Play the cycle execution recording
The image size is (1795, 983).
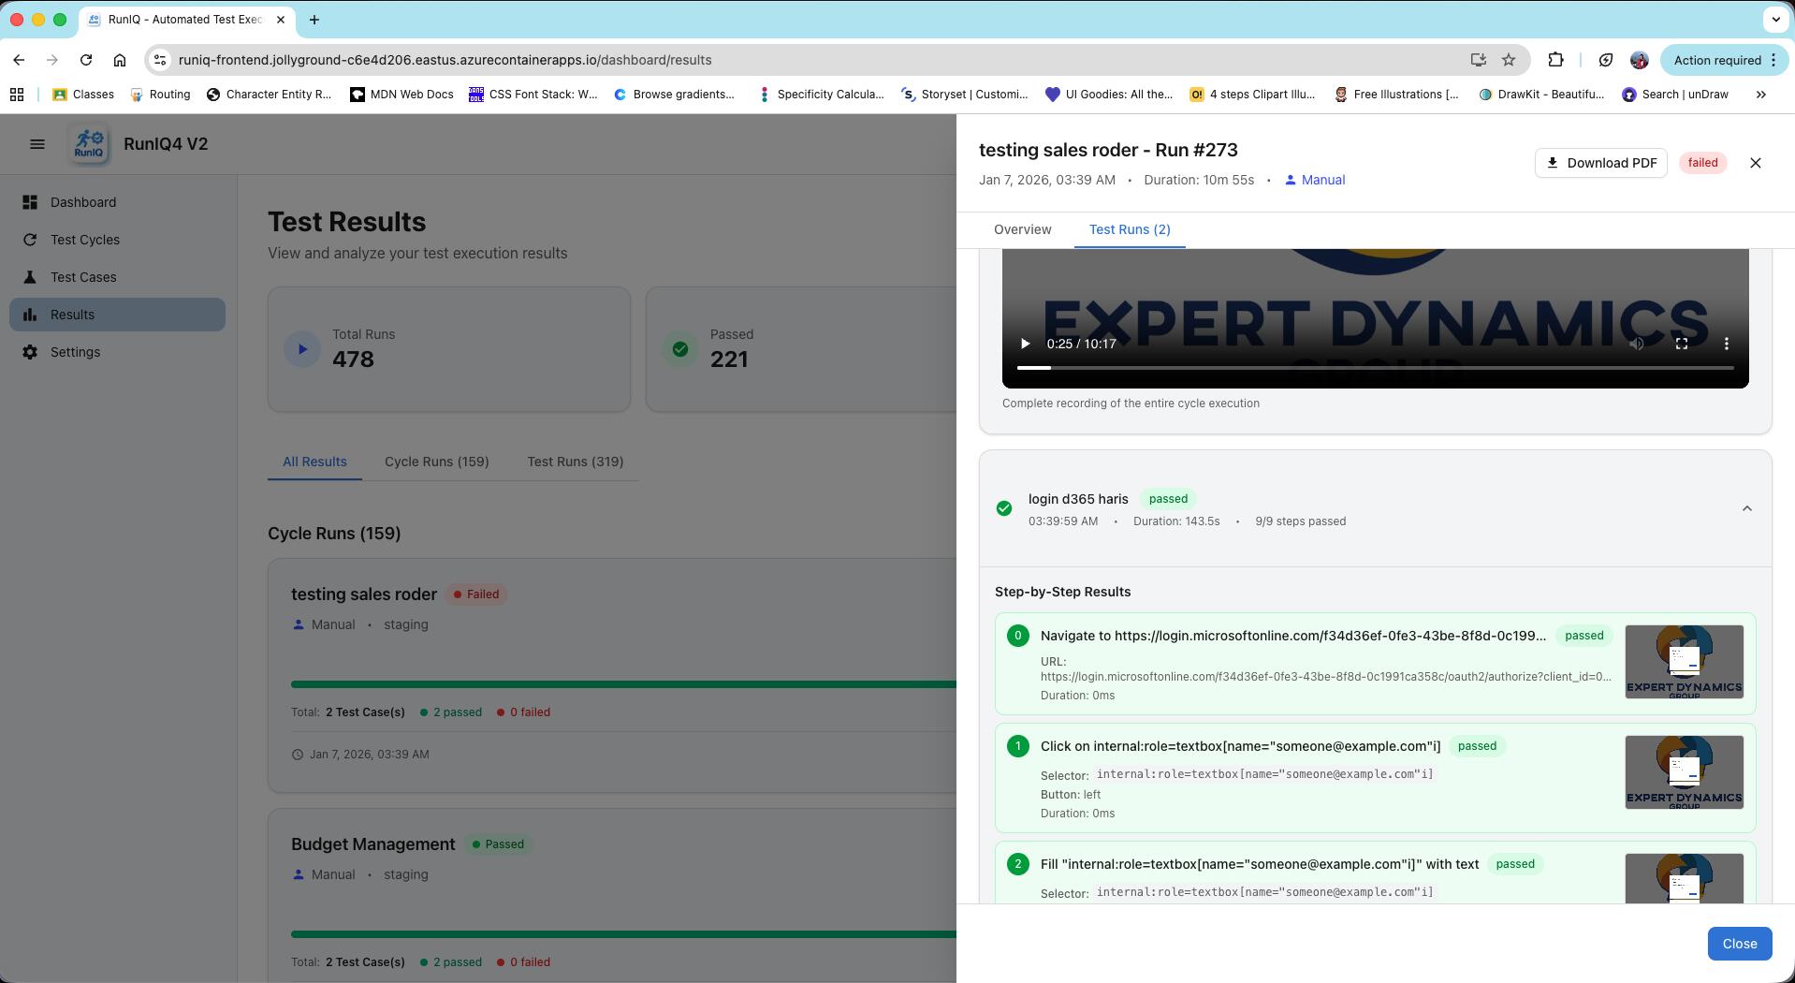click(x=1025, y=344)
